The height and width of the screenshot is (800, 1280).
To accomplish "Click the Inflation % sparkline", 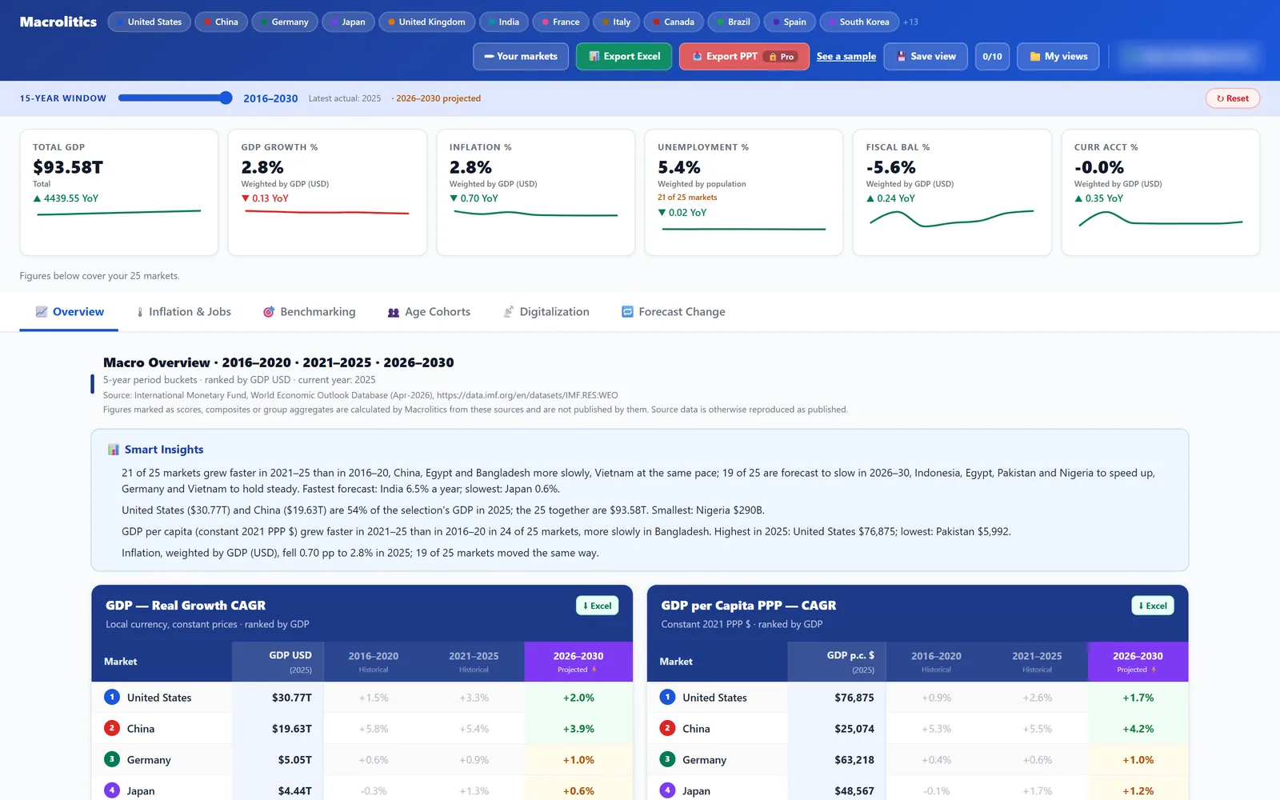I will (x=535, y=214).
